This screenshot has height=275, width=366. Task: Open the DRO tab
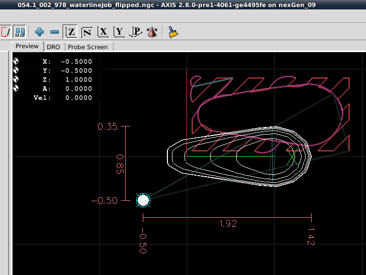tap(53, 47)
